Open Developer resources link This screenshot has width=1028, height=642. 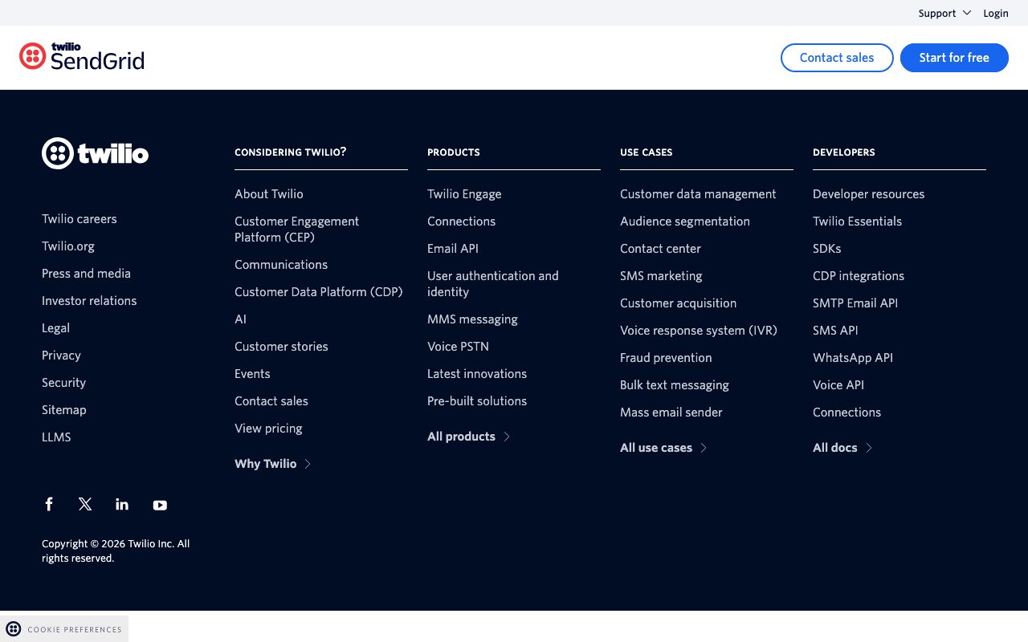pos(868,194)
